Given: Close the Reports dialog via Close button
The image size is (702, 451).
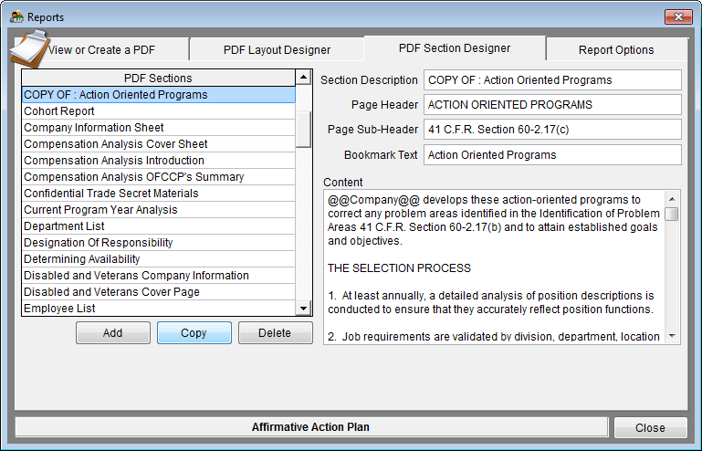Looking at the screenshot, I should (650, 427).
